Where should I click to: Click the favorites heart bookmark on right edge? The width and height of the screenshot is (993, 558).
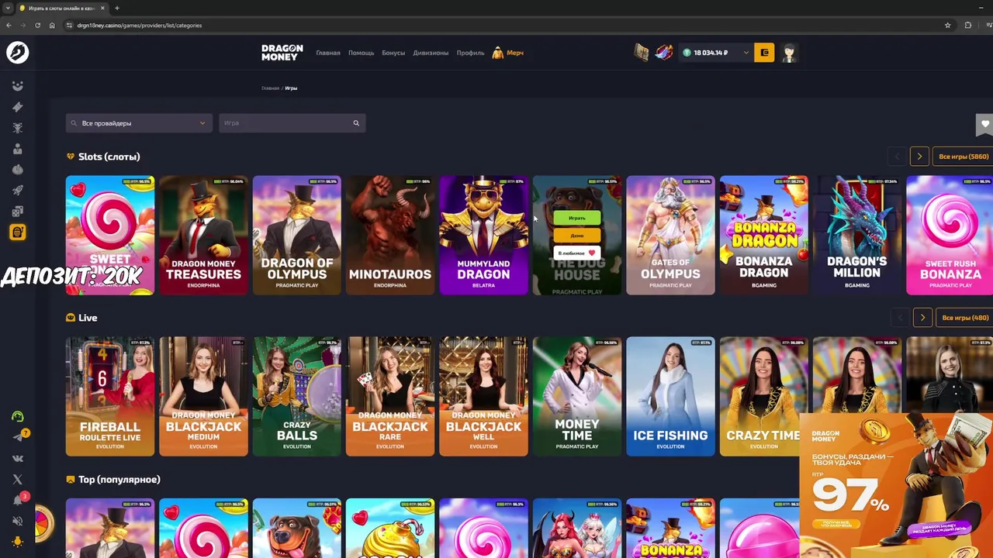coord(984,124)
